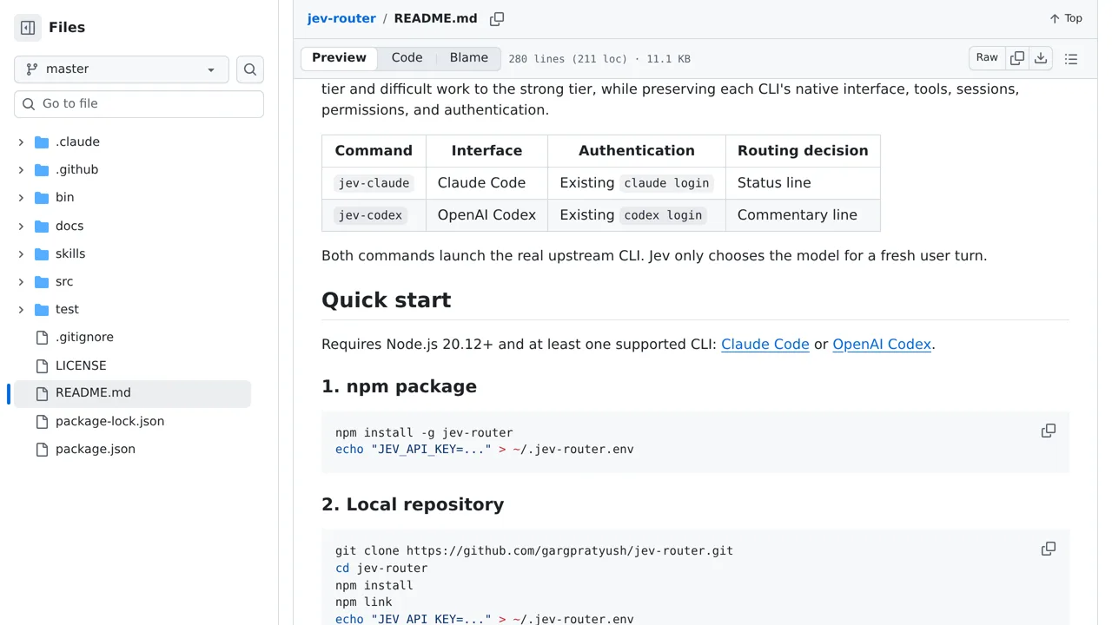This screenshot has width=1112, height=625.
Task: Click the '2. Local repository' heading
Action: tap(413, 505)
